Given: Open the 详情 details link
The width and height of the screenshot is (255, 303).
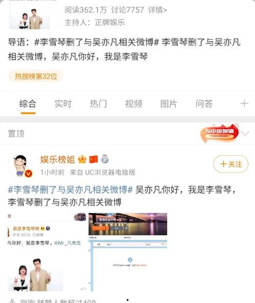Looking at the screenshot, I should pyautogui.click(x=157, y=10).
